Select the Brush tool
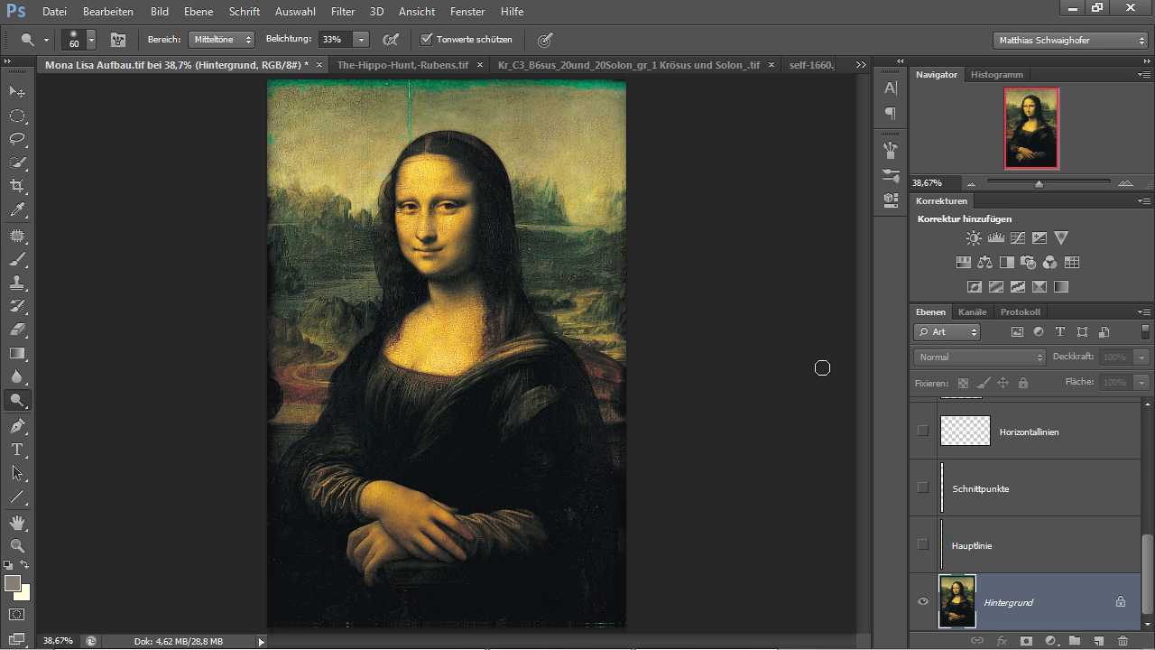Viewport: 1155px width, 650px height. tap(17, 260)
